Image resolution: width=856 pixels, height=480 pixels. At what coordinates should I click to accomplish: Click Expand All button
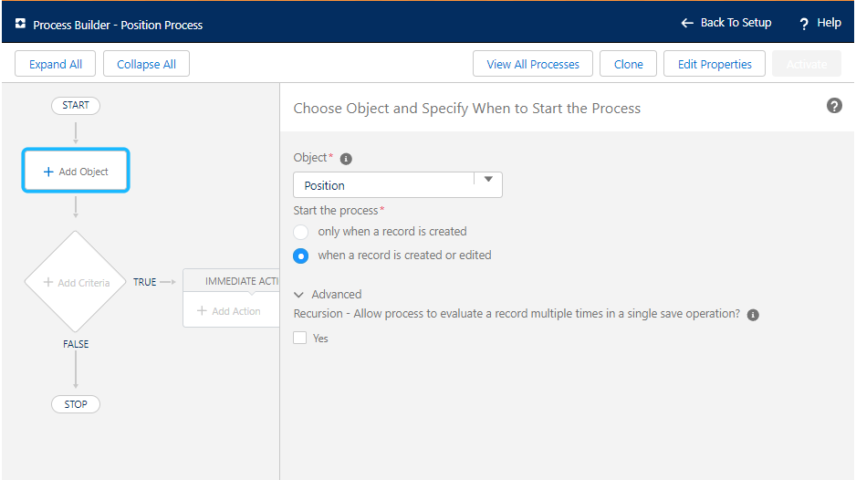[56, 64]
